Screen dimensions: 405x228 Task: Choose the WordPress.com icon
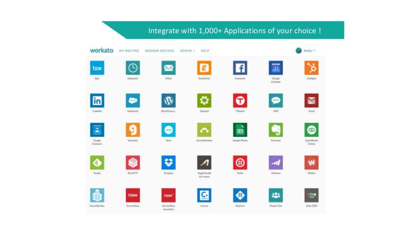click(168, 100)
